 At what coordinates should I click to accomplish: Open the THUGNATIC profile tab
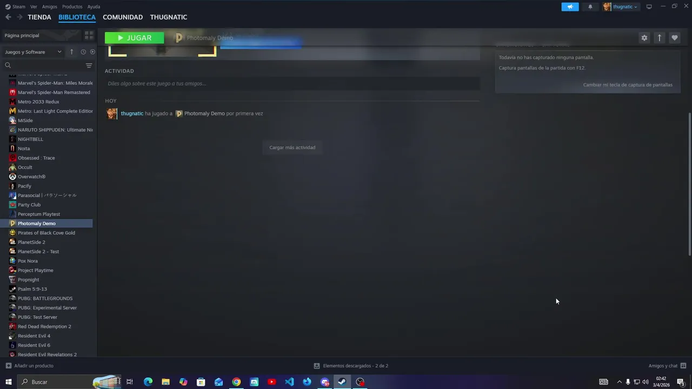pos(169,17)
